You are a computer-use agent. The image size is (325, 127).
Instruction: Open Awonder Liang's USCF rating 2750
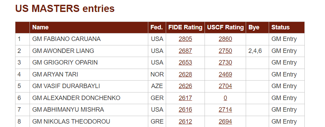pos(225,51)
